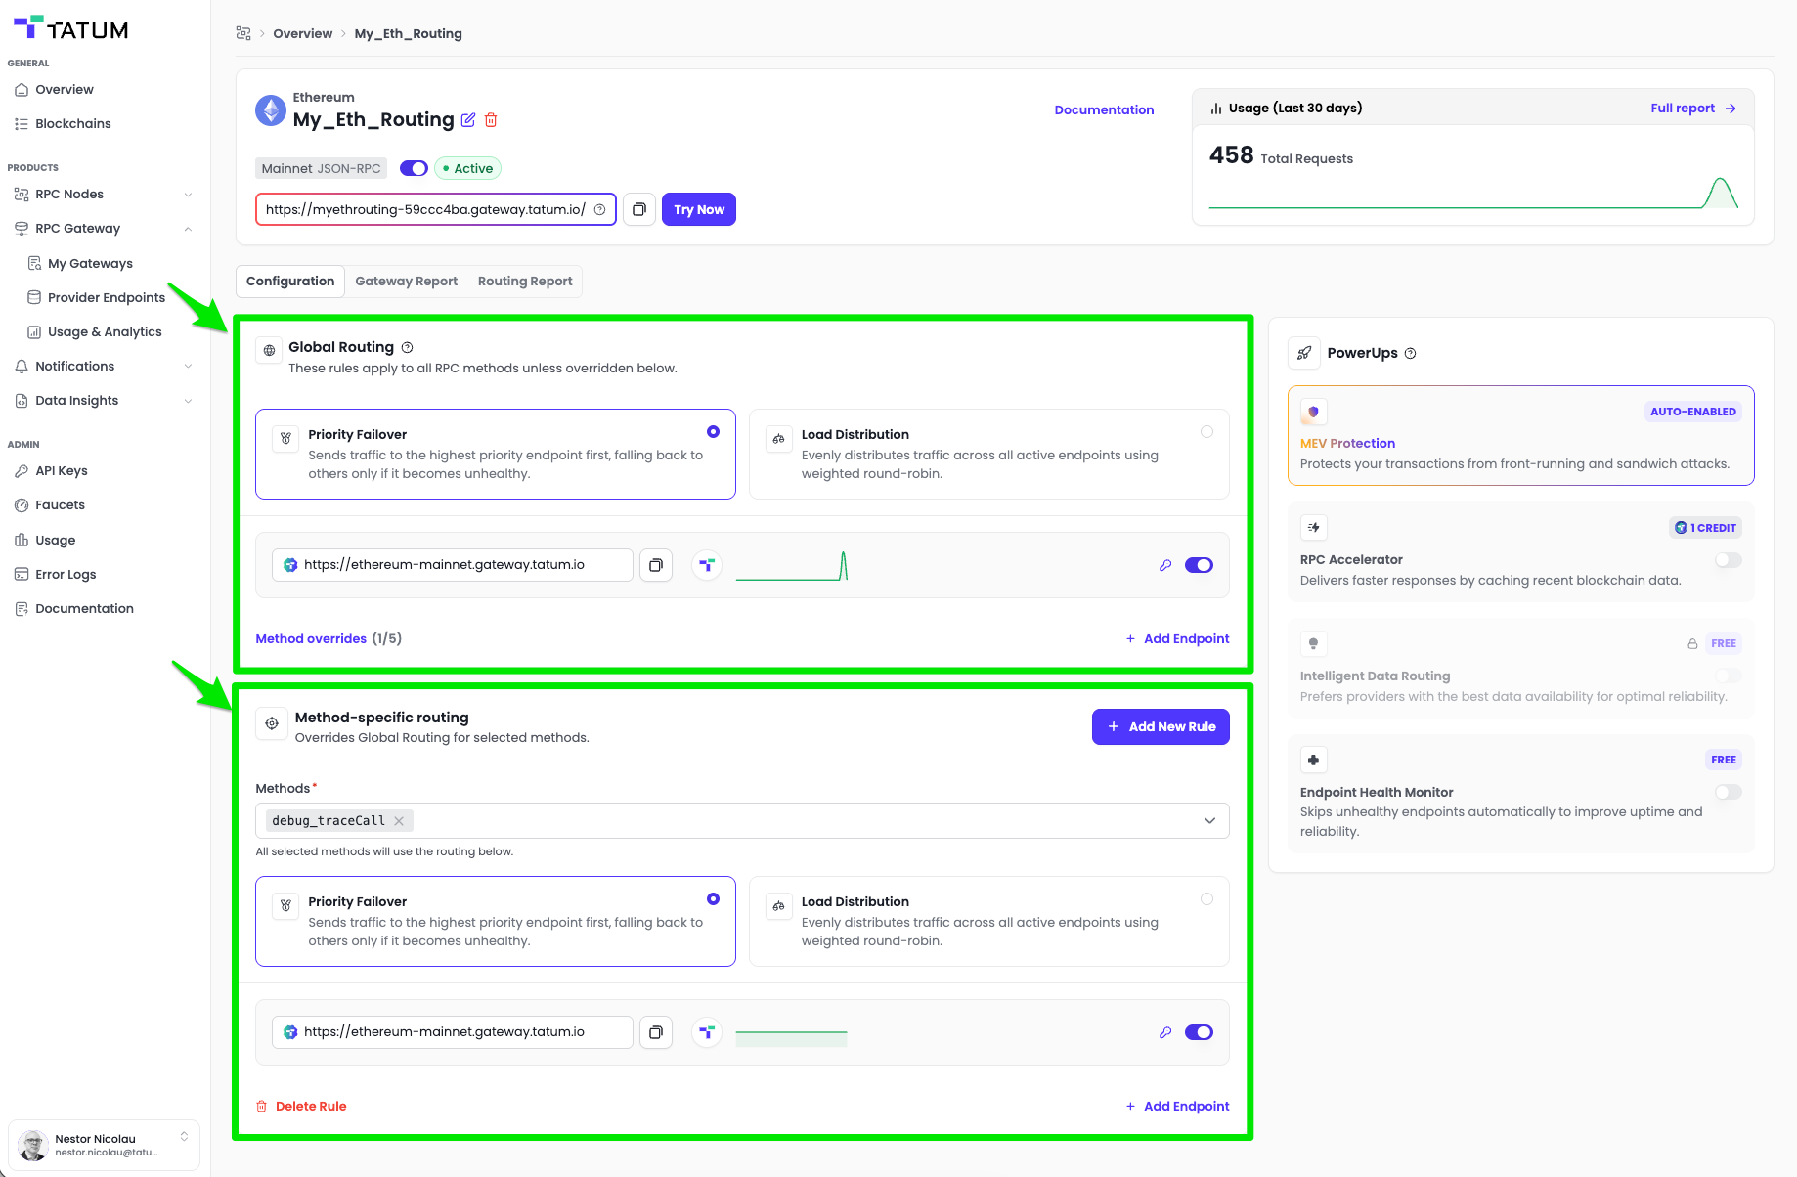Click the Tatum logo
Viewport: 1797px width, 1177px height.
tap(71, 29)
